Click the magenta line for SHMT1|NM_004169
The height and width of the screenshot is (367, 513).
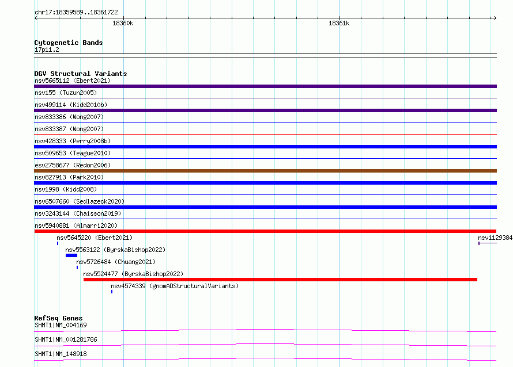click(x=265, y=330)
